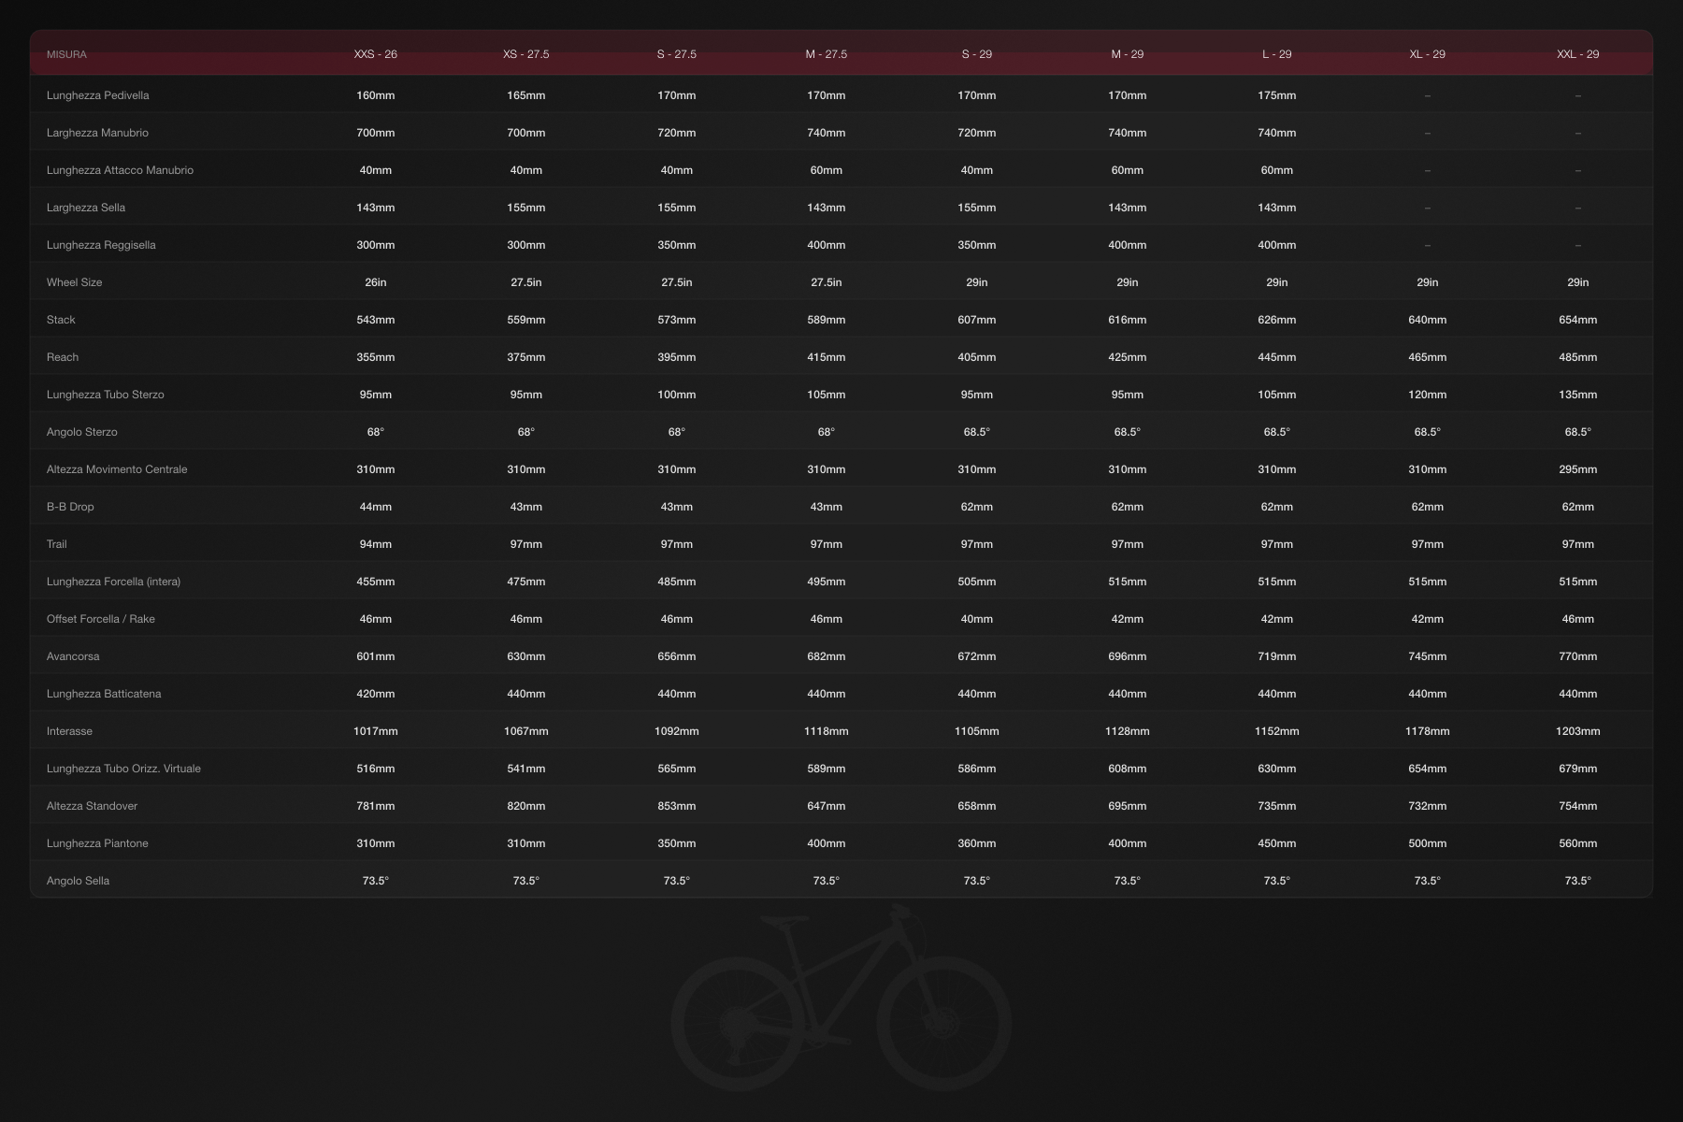Choose the L - 29 column header

1276,54
